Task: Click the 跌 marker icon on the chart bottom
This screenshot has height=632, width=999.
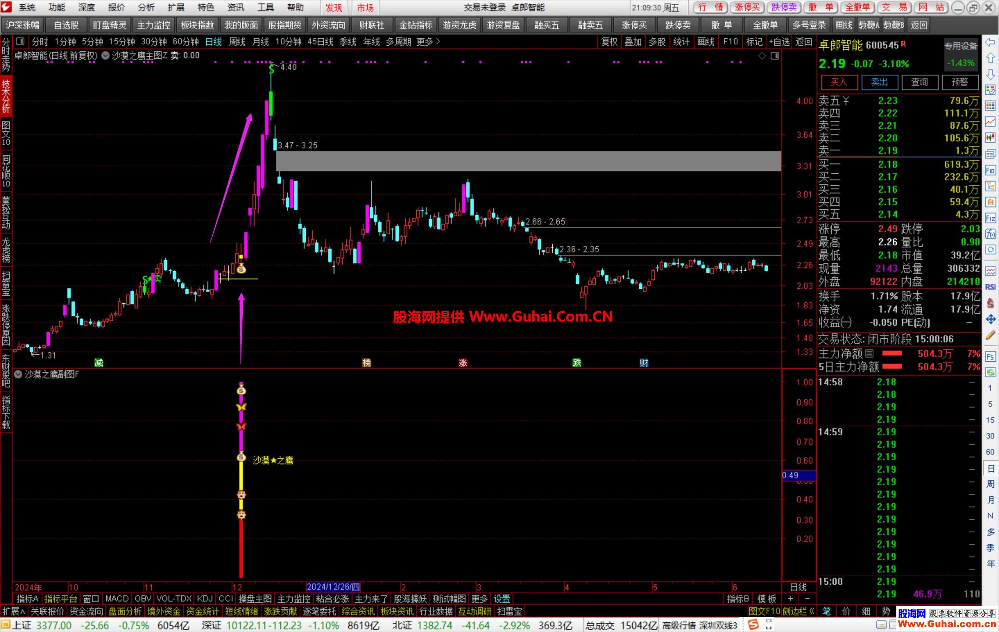Action: pos(577,363)
